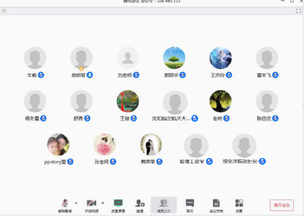This screenshot has height=216, width=304.
Task: Click the name label 曲明智
Action: pos(78,75)
